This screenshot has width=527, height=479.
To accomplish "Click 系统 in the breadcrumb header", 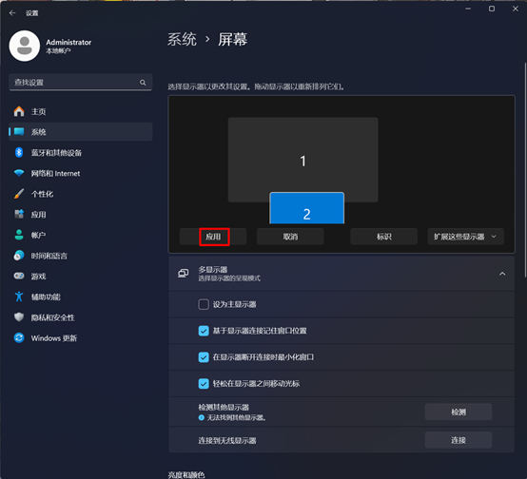I will 182,39.
